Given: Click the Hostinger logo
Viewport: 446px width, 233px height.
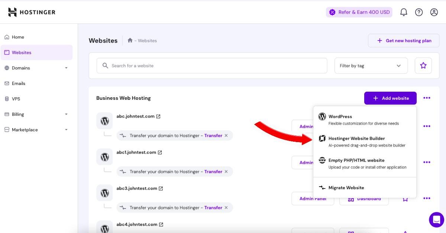Looking at the screenshot, I should pos(32,12).
